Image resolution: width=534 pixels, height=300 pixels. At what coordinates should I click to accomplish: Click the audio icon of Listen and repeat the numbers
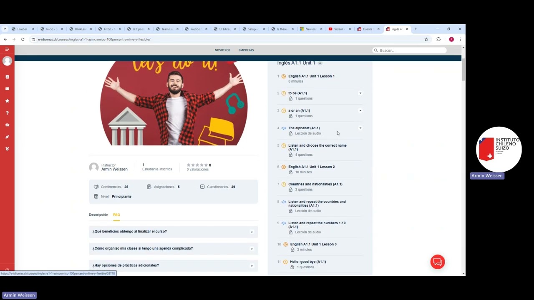tap(284, 223)
